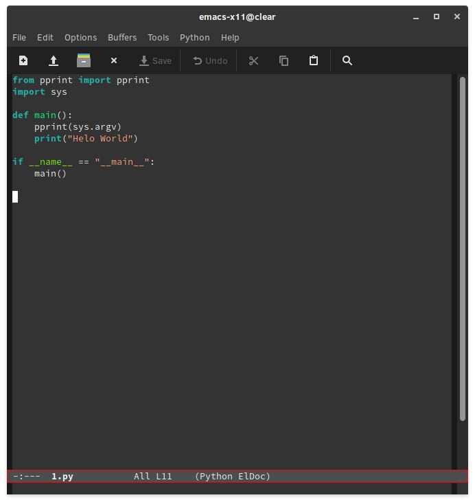Viewport: 475px width, 502px height.
Task: Click the 1.py buffer name in the mode line
Action: coord(62,477)
